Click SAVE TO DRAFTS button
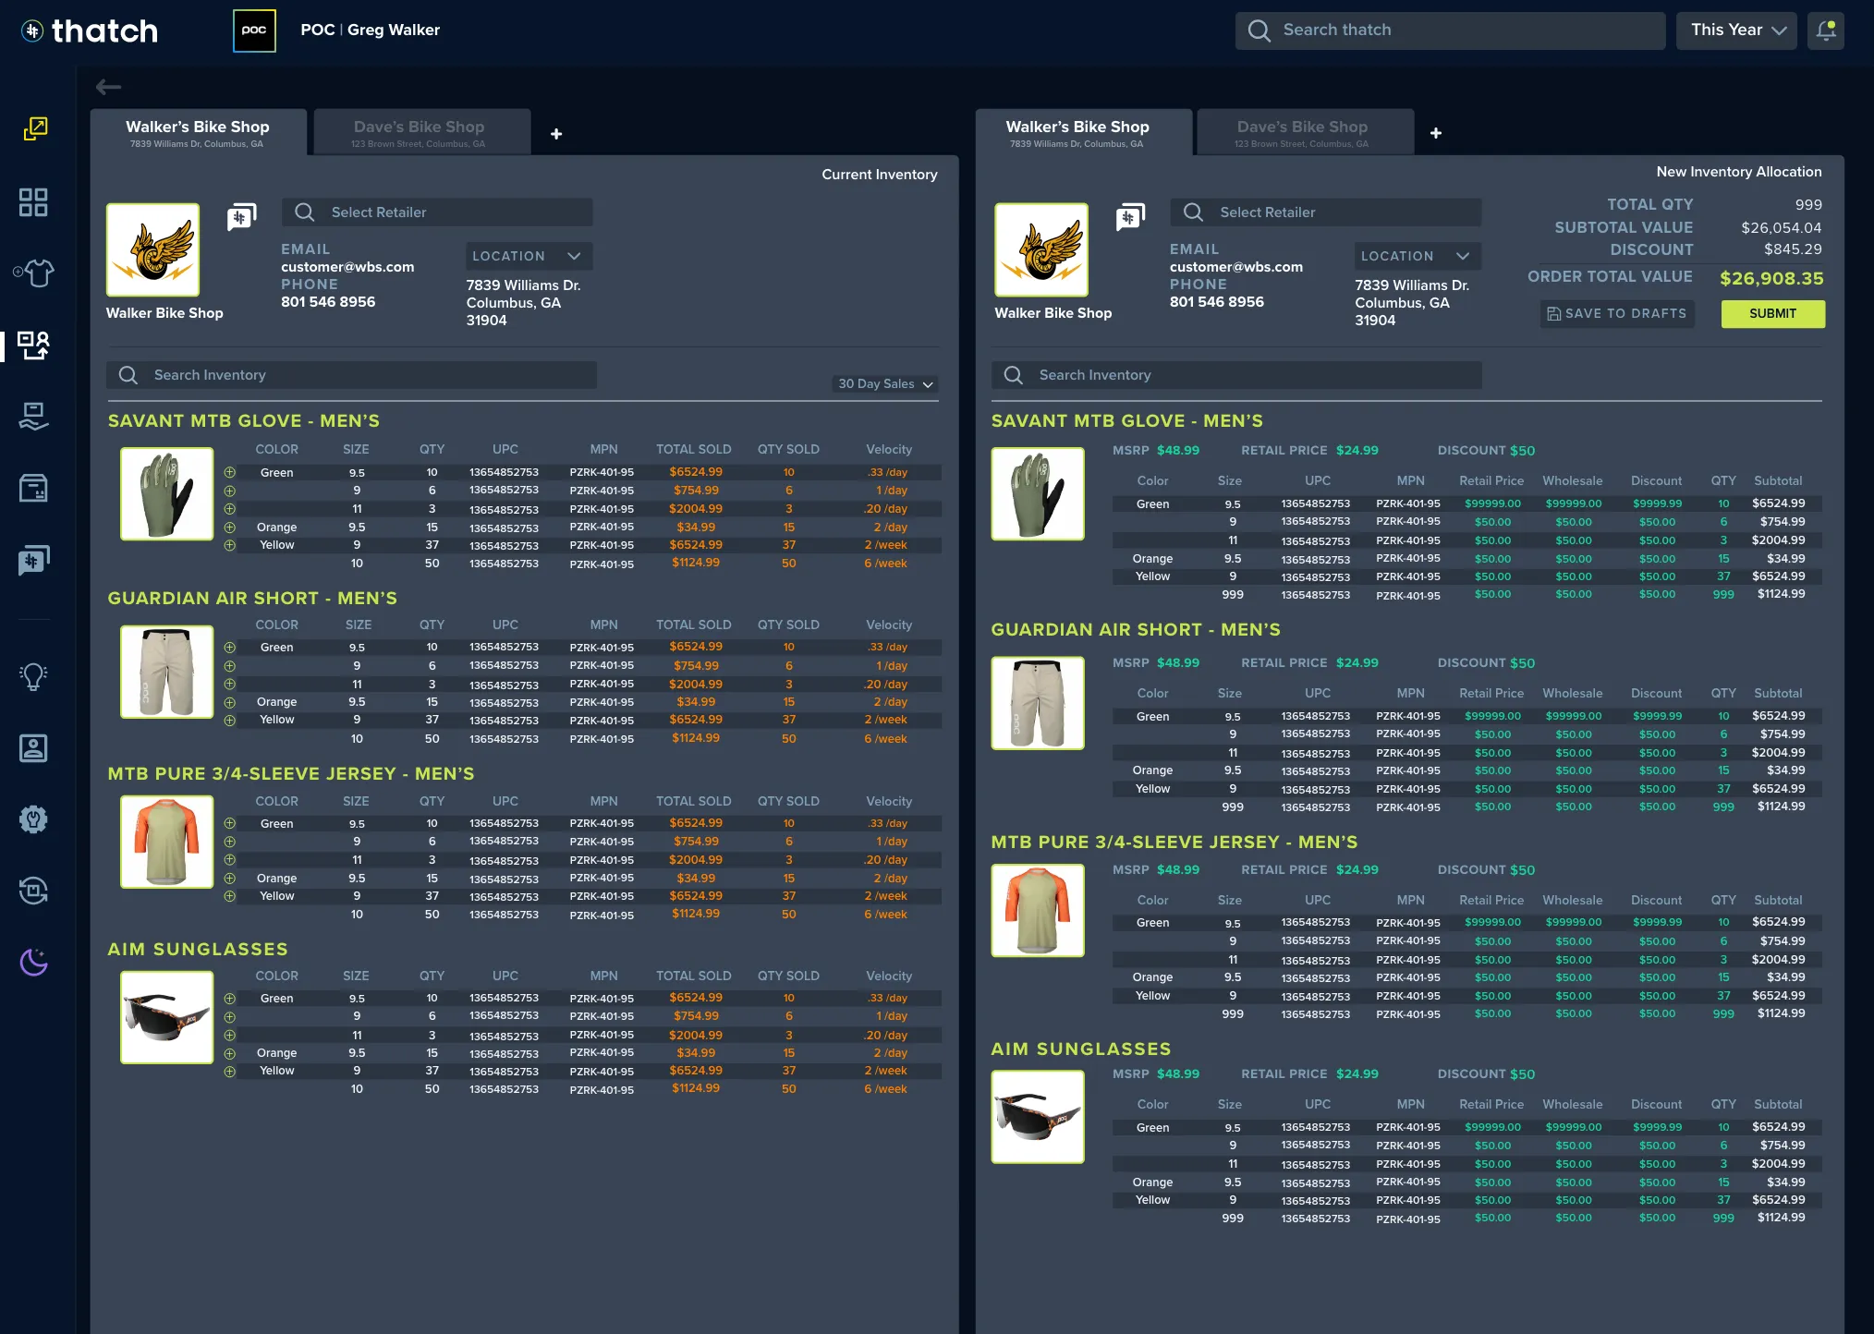This screenshot has width=1874, height=1334. pyautogui.click(x=1617, y=314)
